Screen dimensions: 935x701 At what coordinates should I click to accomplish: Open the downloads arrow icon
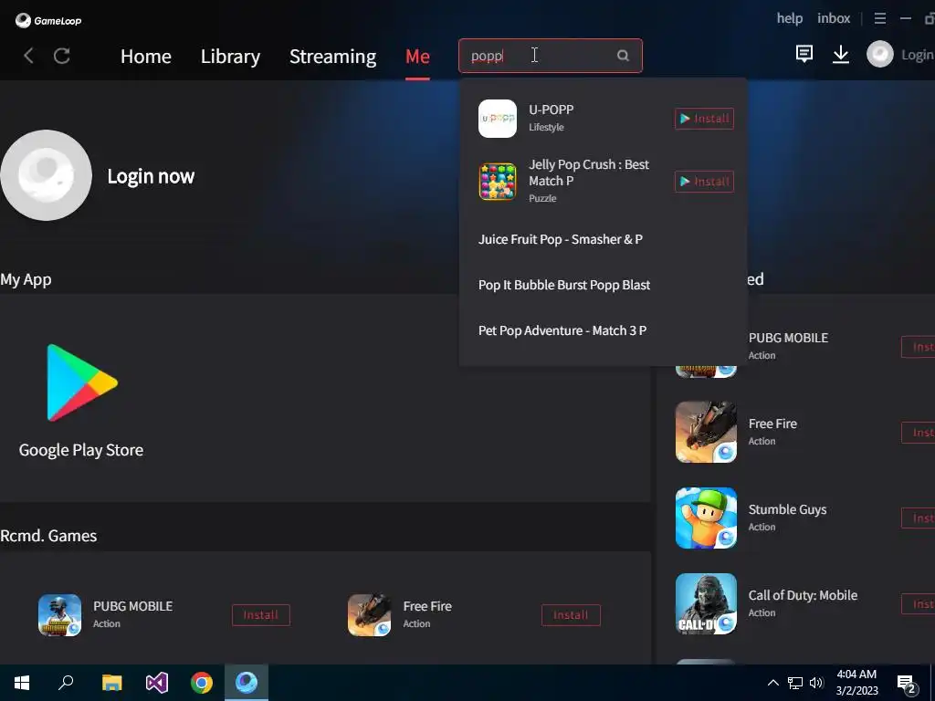[x=841, y=54]
